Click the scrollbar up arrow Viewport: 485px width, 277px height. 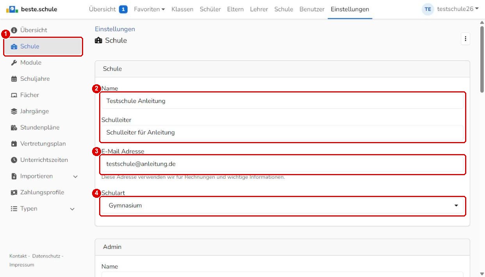pos(482,22)
